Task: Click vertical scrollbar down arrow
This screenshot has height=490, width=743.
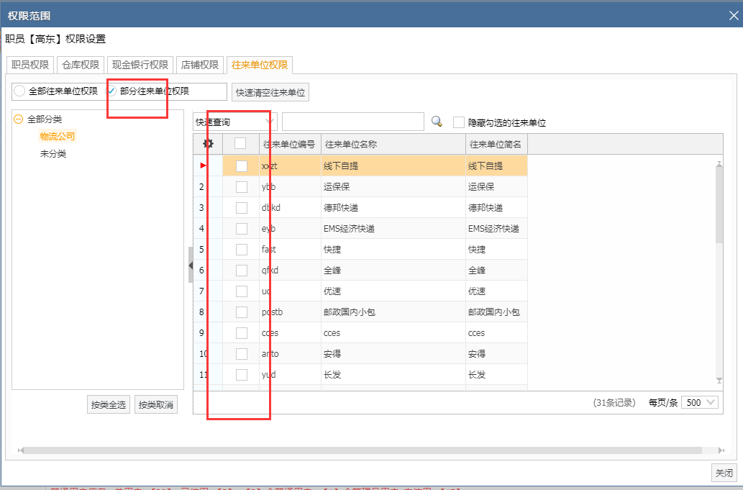Action: coord(719,381)
